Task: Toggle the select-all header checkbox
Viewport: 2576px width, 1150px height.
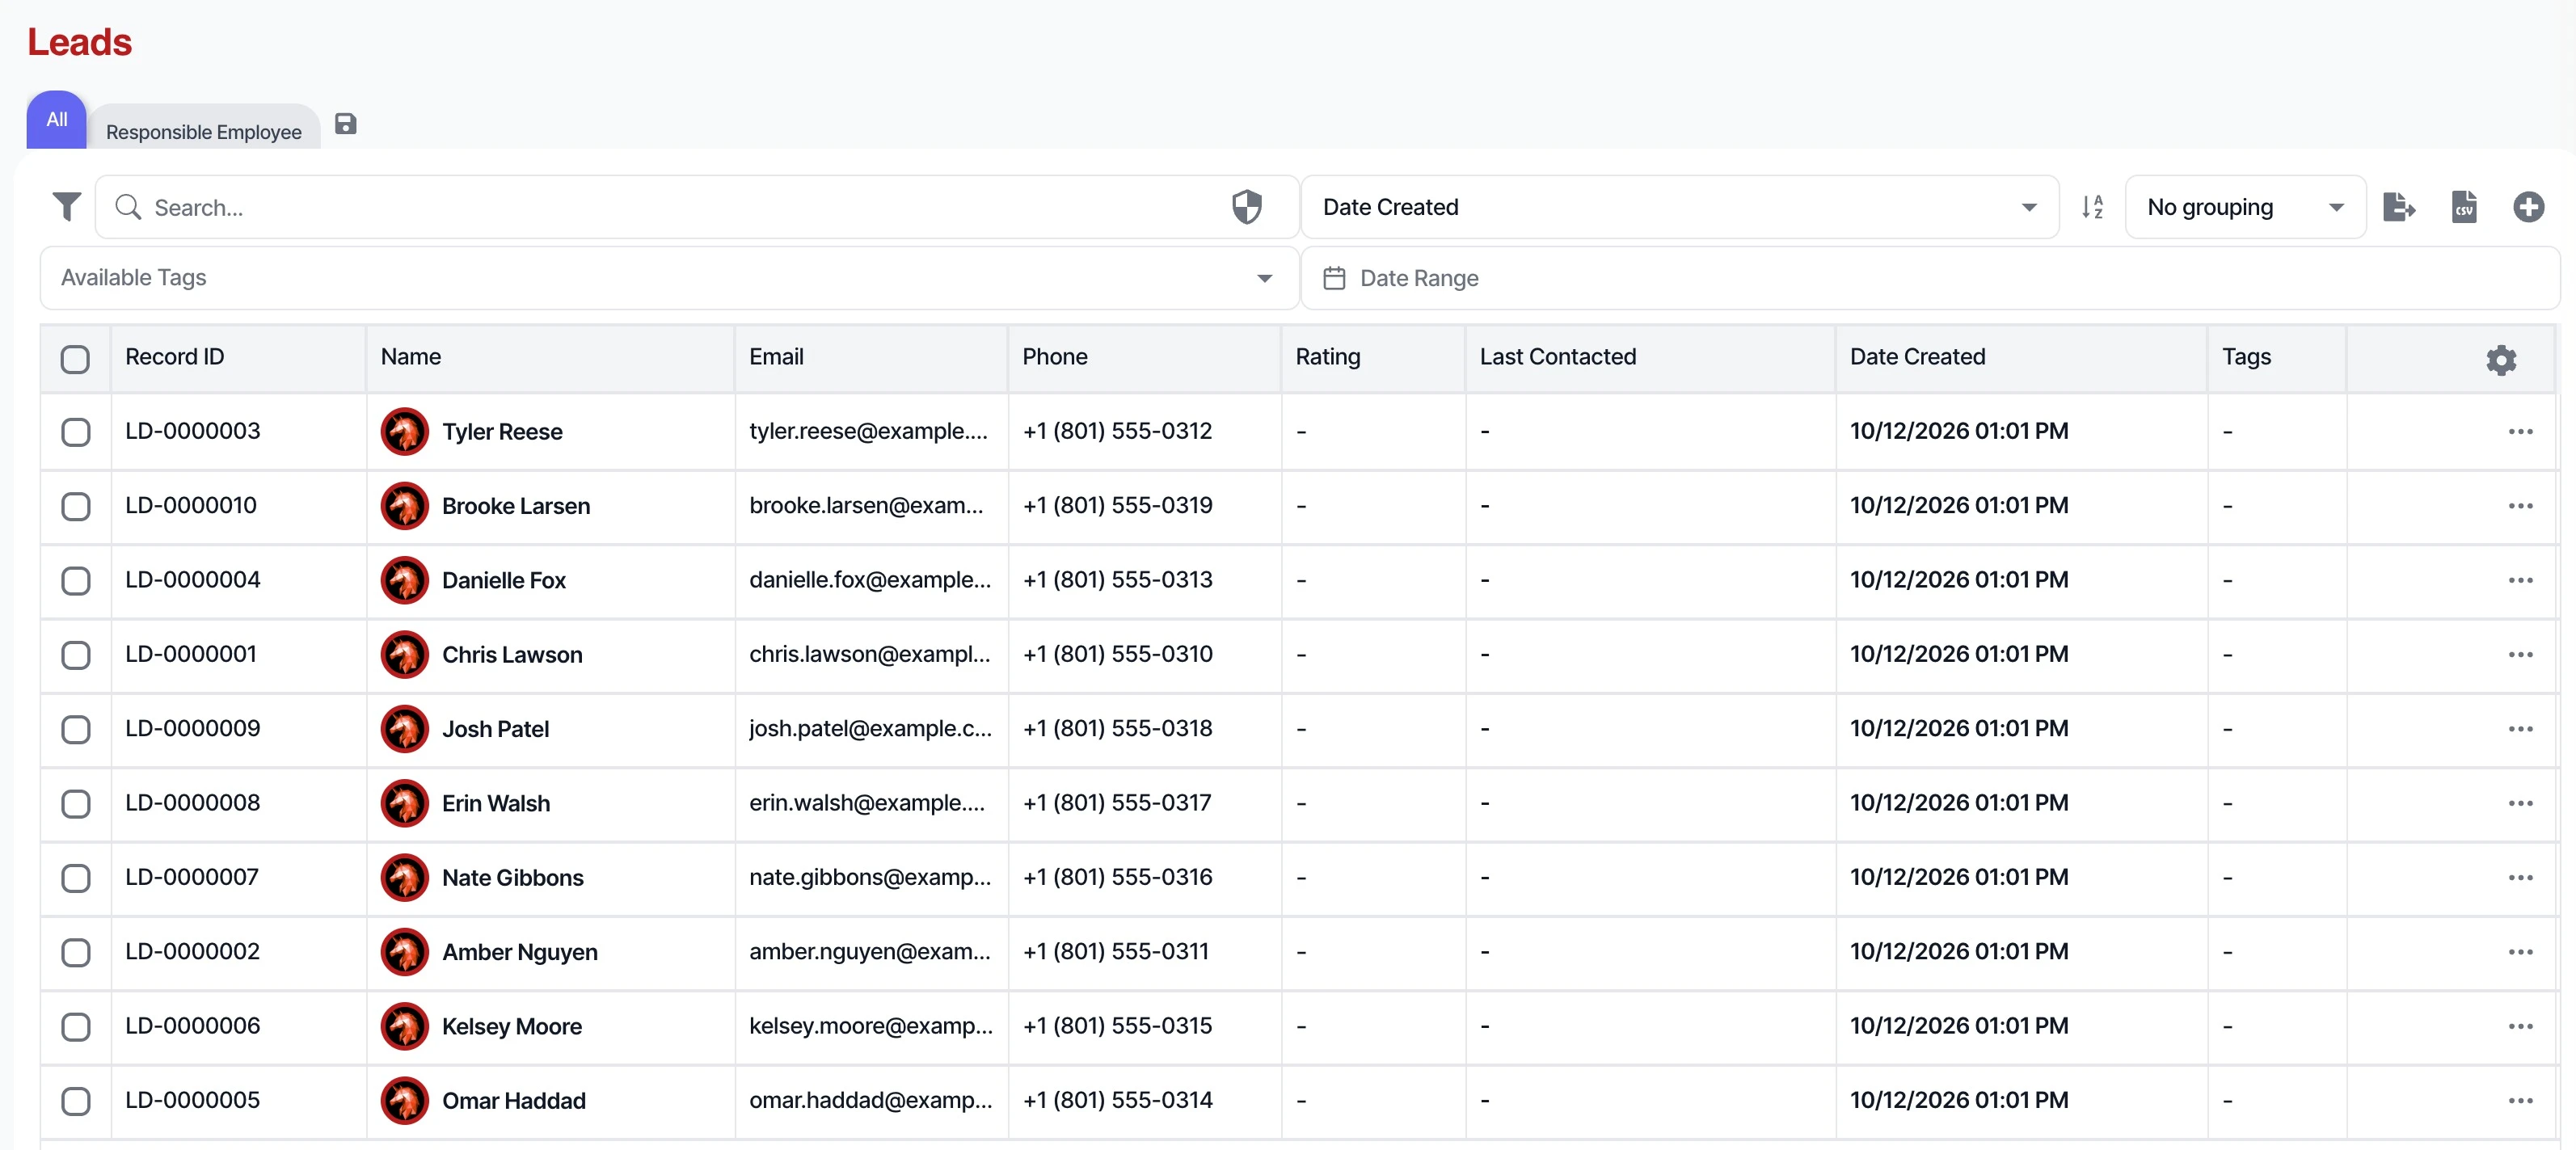Action: 75,359
